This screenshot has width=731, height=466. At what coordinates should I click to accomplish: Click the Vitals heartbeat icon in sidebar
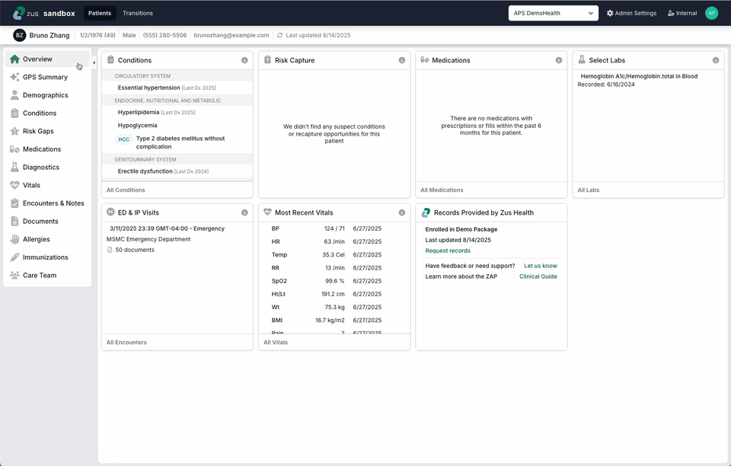pyautogui.click(x=14, y=185)
